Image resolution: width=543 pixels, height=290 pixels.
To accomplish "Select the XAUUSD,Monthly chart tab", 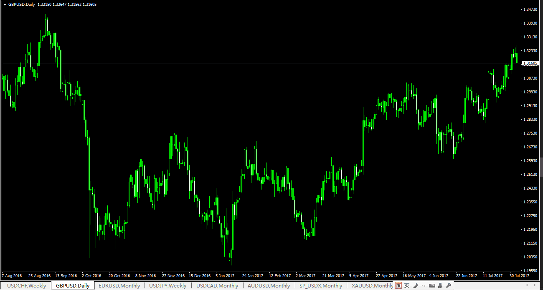I will (372, 286).
